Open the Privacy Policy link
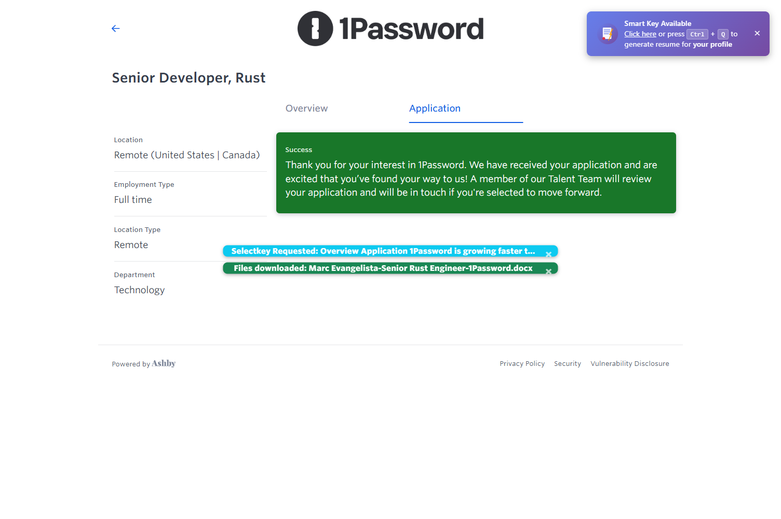 pos(522,364)
